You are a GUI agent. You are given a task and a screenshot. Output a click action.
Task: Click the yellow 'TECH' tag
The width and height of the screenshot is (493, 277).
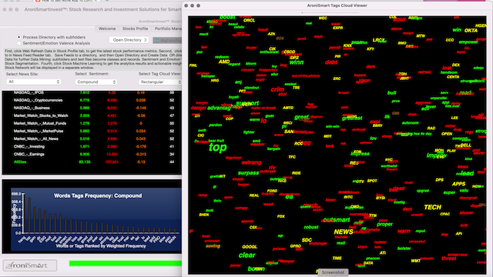433,207
